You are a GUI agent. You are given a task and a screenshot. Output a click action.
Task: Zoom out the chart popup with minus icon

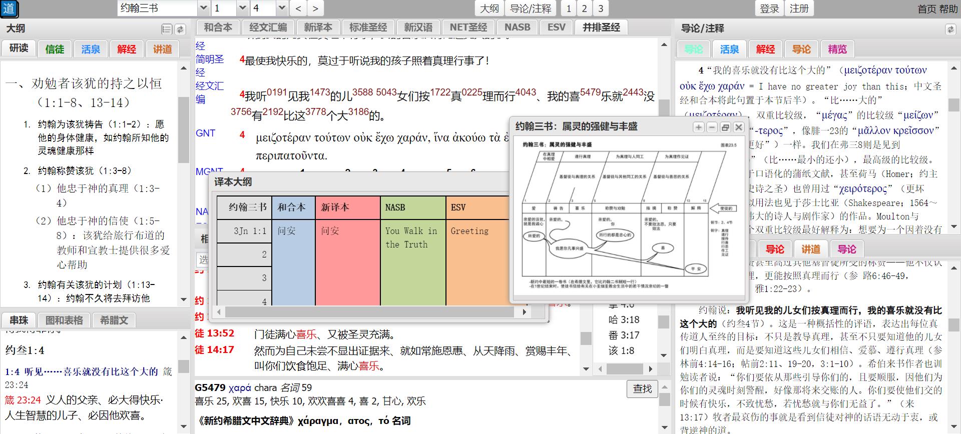point(711,127)
